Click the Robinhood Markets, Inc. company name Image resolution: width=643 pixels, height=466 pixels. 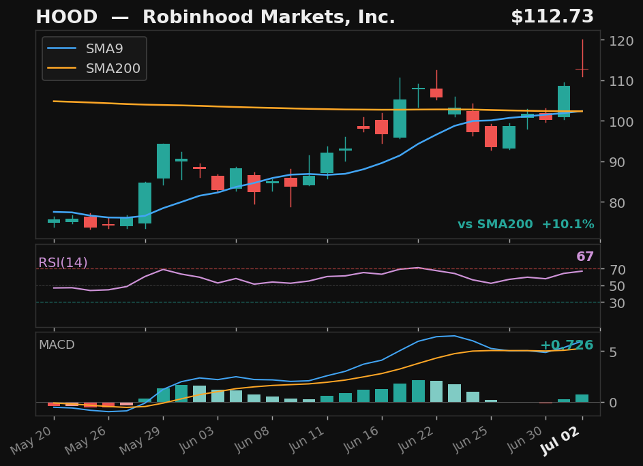[269, 17]
